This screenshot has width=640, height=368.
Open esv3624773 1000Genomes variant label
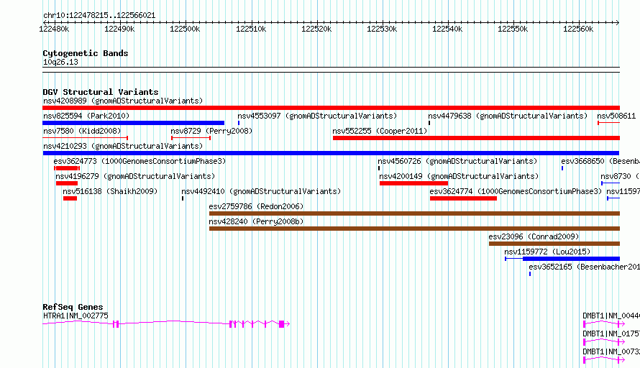(140, 161)
